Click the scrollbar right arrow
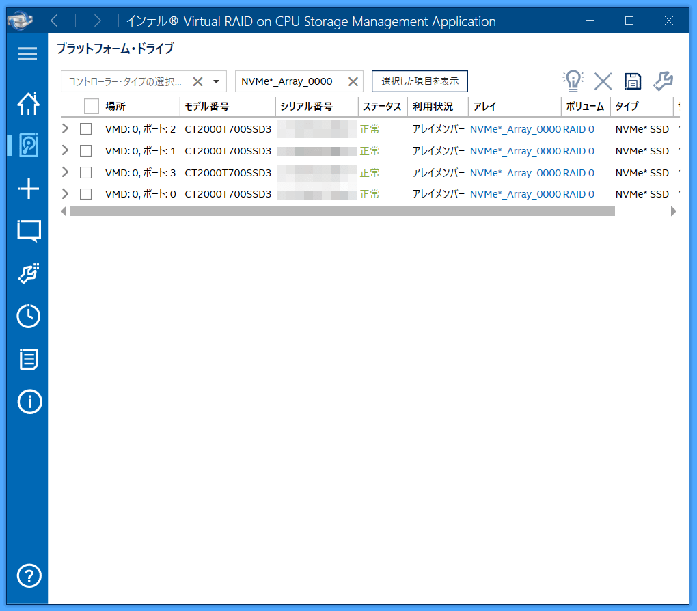This screenshot has height=611, width=697. 674,211
